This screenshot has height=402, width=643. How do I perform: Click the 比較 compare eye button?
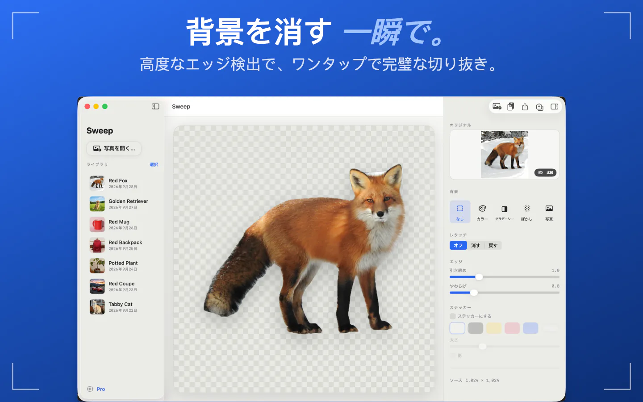[546, 172]
